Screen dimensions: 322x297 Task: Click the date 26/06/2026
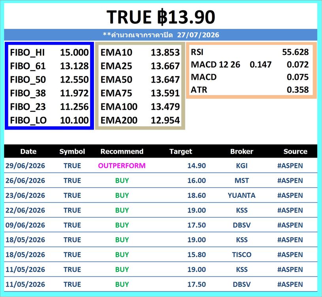tap(25, 180)
